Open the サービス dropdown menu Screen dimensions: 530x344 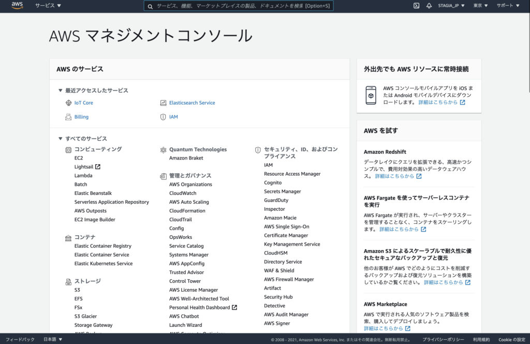pyautogui.click(x=48, y=6)
